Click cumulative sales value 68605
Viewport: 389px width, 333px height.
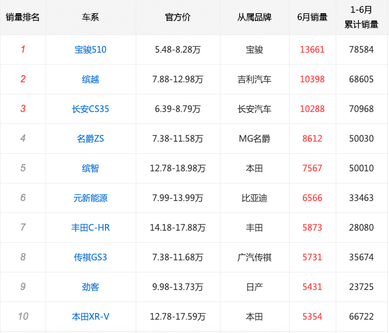pos(361,79)
